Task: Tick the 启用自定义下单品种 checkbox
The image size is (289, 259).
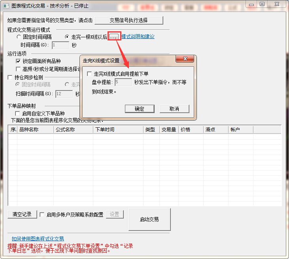Action: click(19, 113)
